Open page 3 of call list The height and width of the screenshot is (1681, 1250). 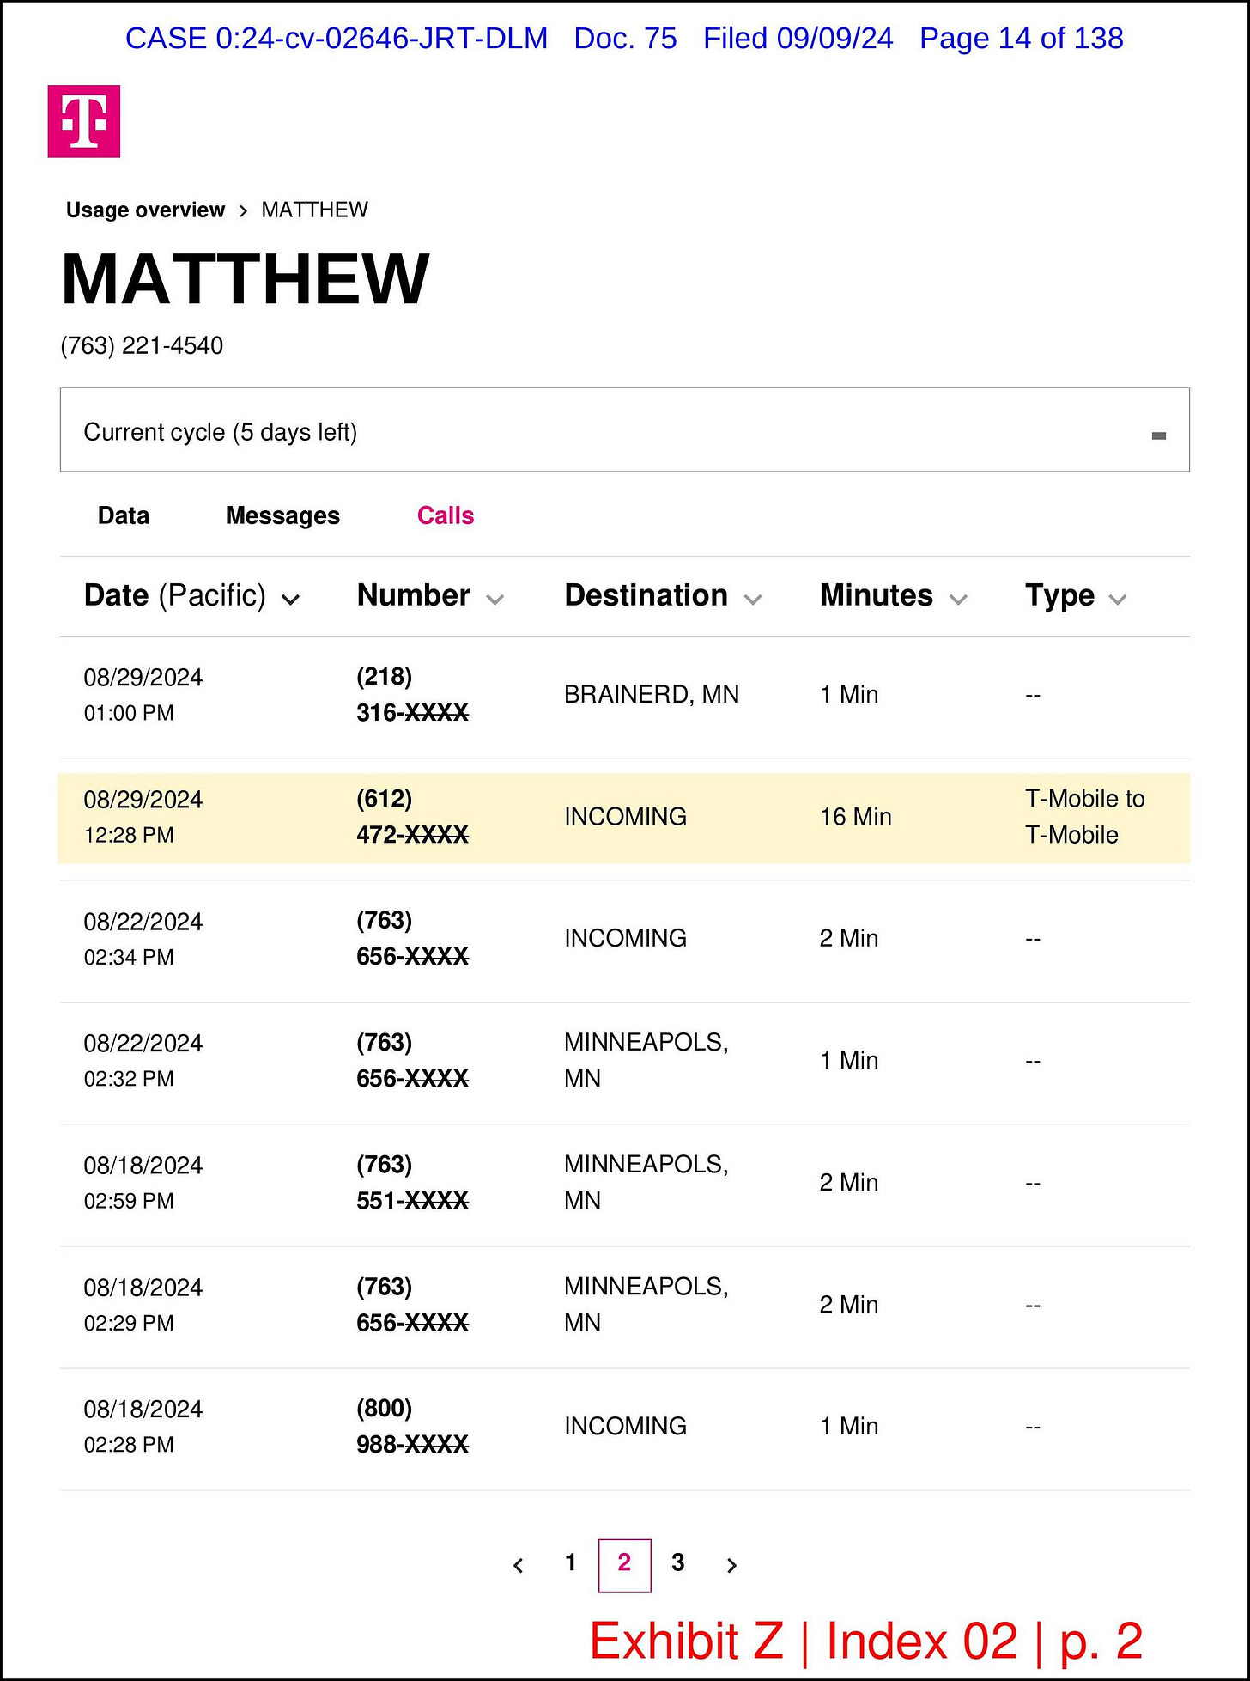(x=677, y=1562)
